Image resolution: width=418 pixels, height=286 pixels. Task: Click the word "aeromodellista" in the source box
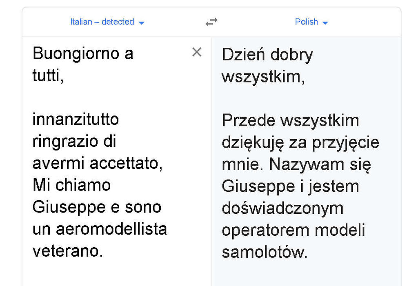111,229
